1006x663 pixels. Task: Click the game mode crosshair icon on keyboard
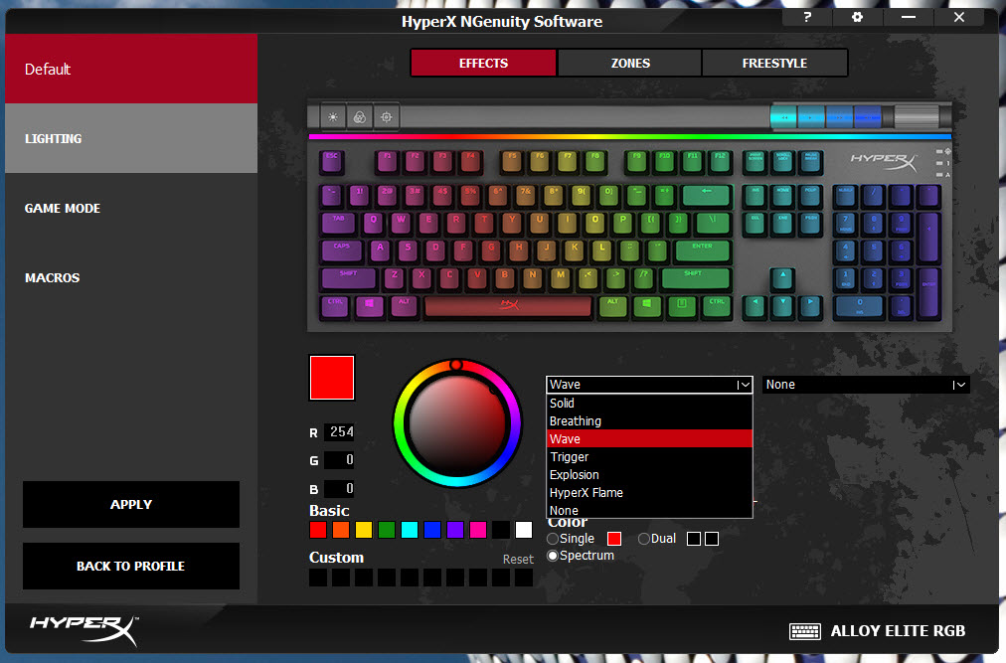click(x=387, y=117)
